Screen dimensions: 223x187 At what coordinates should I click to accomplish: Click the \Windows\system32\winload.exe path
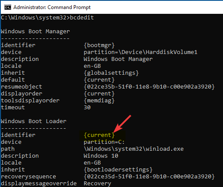(134, 149)
